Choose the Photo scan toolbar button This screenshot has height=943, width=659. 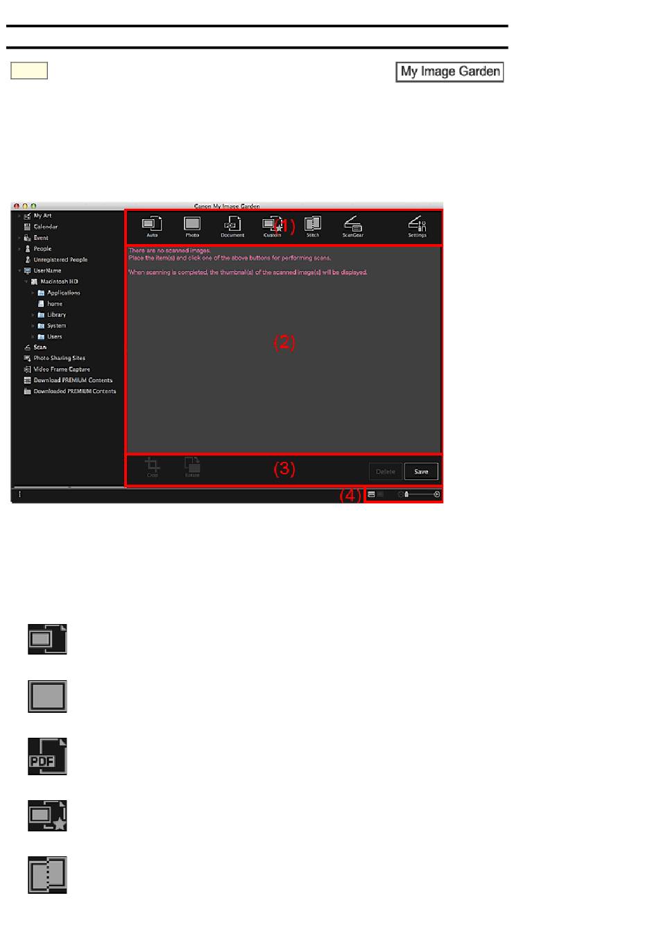coord(192,226)
